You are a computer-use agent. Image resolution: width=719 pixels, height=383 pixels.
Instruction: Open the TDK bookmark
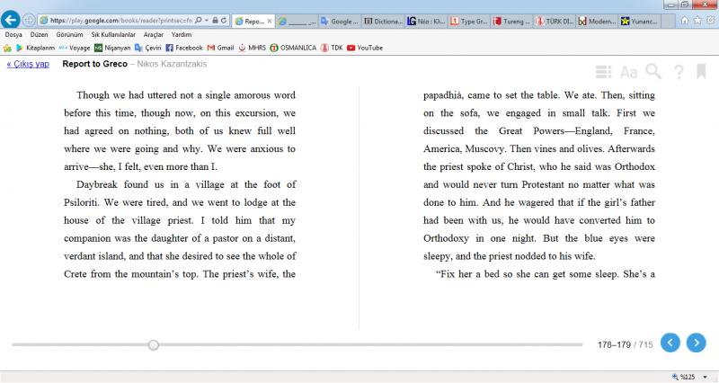(x=332, y=48)
